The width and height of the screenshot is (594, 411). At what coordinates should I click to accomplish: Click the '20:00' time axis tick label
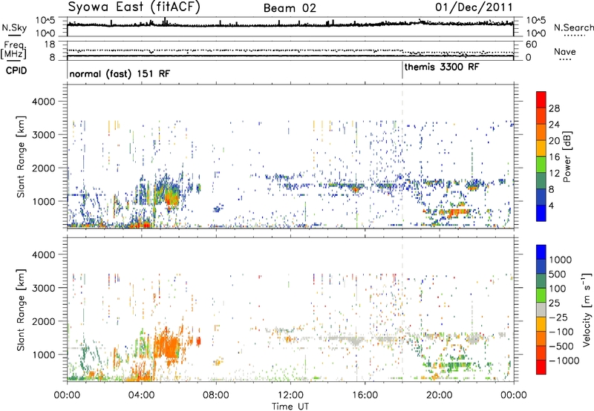pos(440,395)
